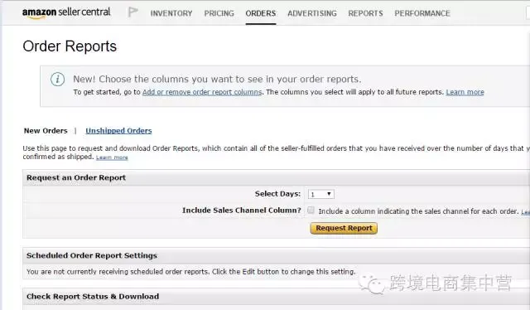Open the Select Days dropdown
Viewport: 530px width, 310px height.
point(320,194)
